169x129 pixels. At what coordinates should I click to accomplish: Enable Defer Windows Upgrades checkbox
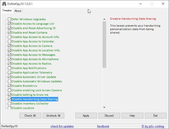click(10, 19)
